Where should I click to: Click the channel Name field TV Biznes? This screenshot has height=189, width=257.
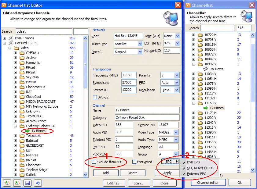[x=147, y=110]
